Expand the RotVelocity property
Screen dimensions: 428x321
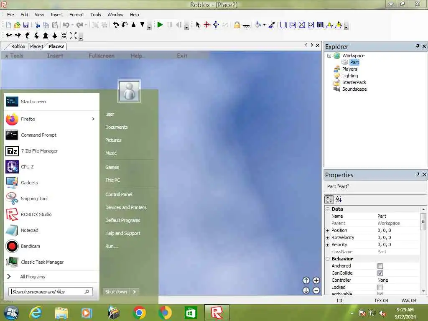(328, 237)
